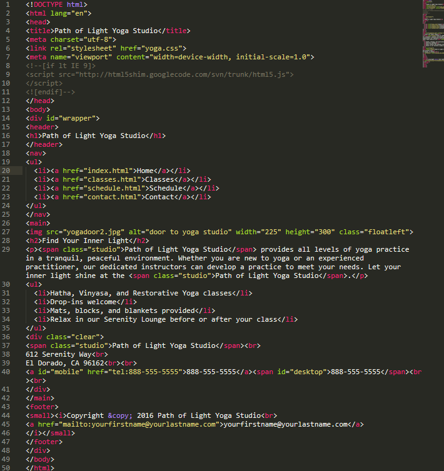This screenshot has height=471, width=444.
Task: Click line number 1 in the gutter
Action: point(8,4)
